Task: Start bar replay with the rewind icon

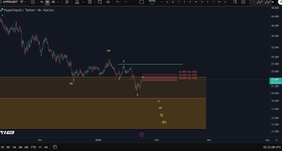Action: tap(108, 2)
